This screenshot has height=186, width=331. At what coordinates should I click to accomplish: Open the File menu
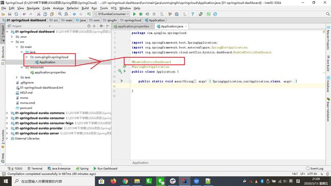(x=4, y=8)
